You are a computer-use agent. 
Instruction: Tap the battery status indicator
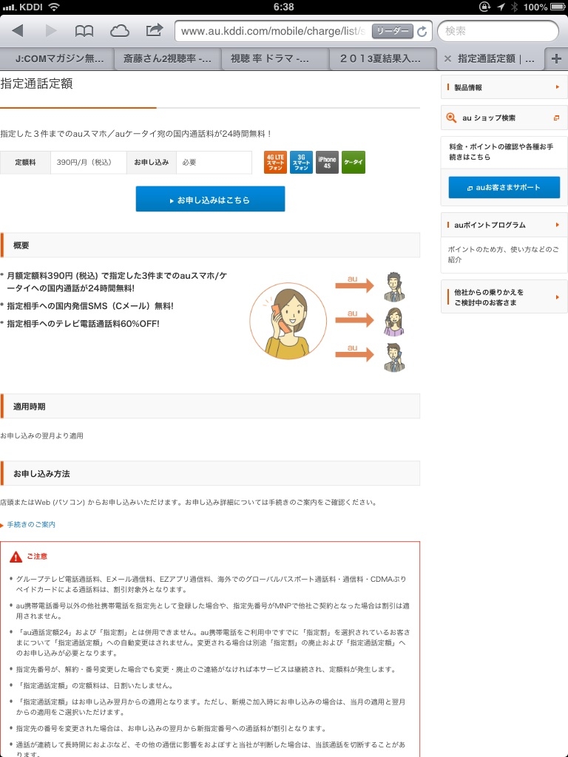558,7
